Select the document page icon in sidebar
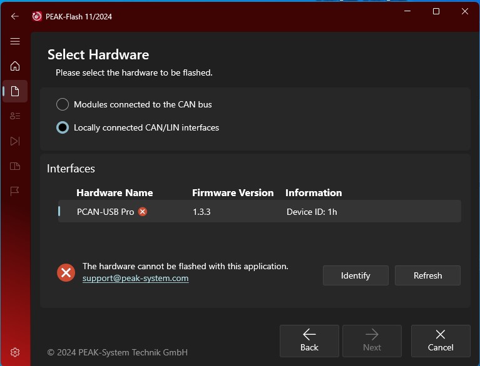Image resolution: width=480 pixels, height=366 pixels. [x=15, y=91]
